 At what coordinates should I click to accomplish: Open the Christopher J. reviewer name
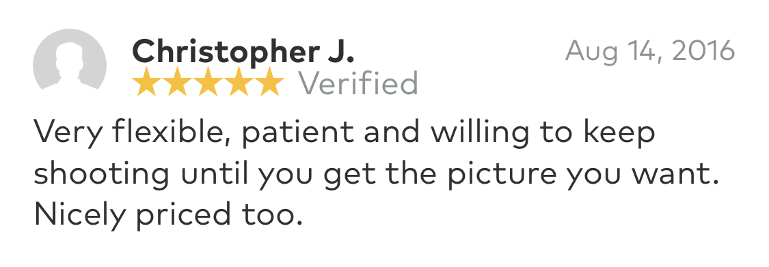coord(243,53)
